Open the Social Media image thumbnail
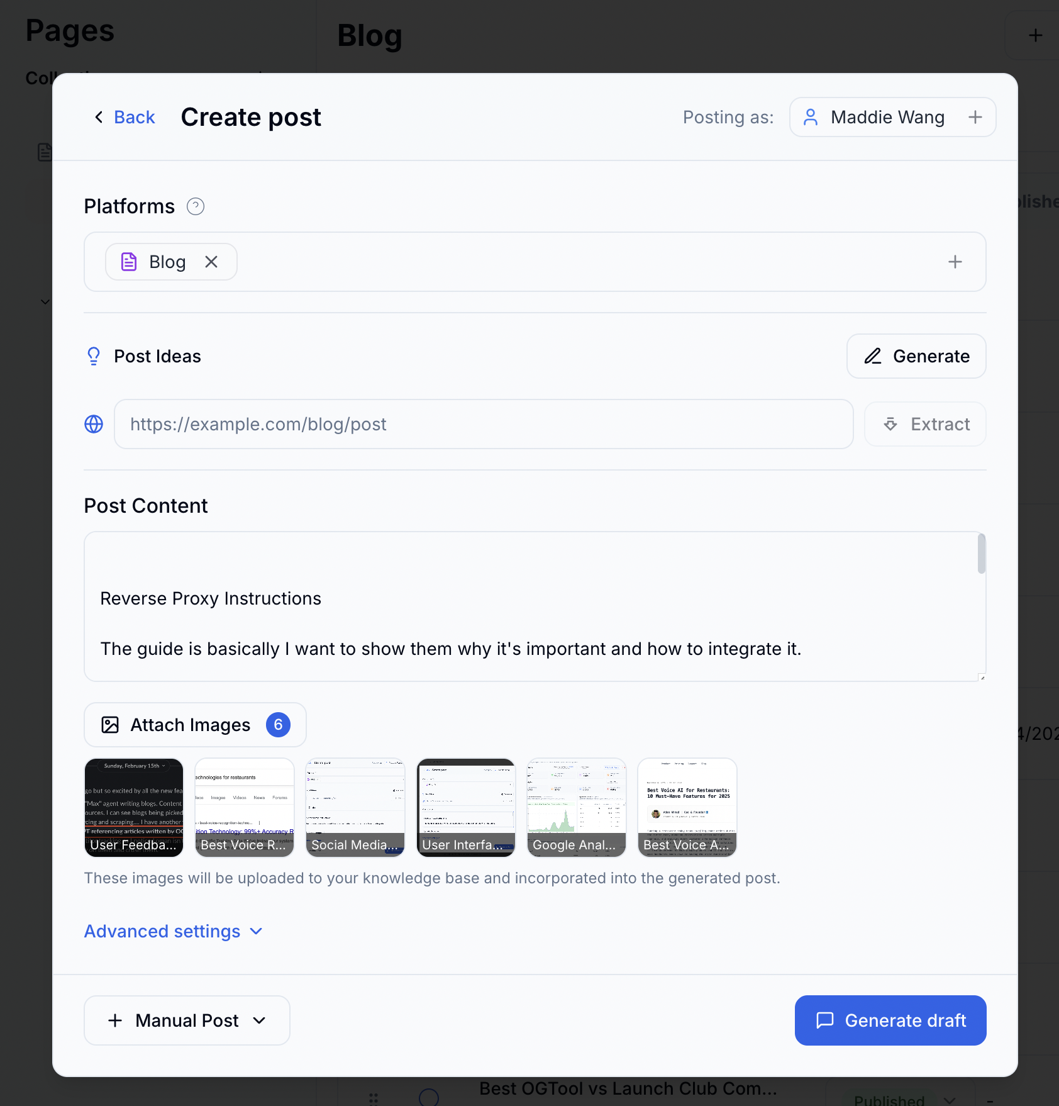Viewport: 1059px width, 1106px height. [x=355, y=808]
